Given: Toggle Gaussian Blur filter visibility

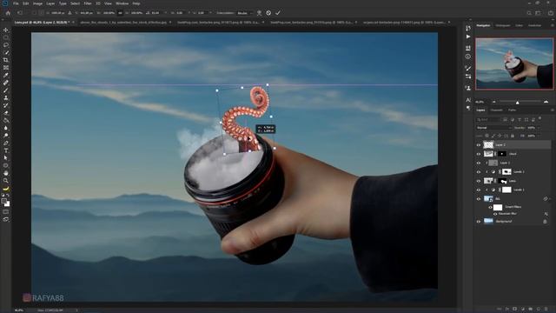Looking at the screenshot, I should (495, 214).
